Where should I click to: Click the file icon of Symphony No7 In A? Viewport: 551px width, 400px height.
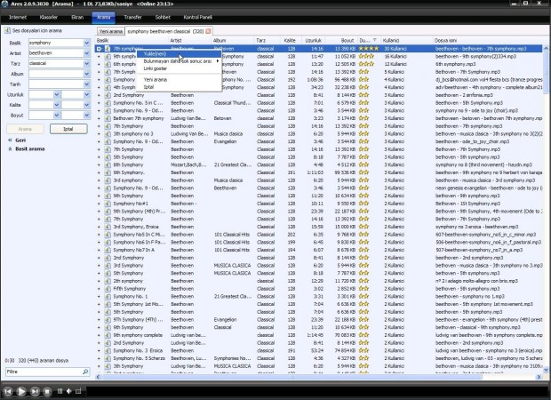[x=108, y=250]
